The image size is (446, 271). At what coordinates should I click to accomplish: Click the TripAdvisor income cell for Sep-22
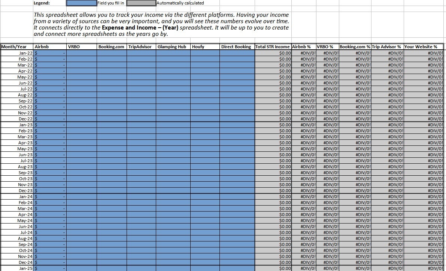pyautogui.click(x=142, y=101)
